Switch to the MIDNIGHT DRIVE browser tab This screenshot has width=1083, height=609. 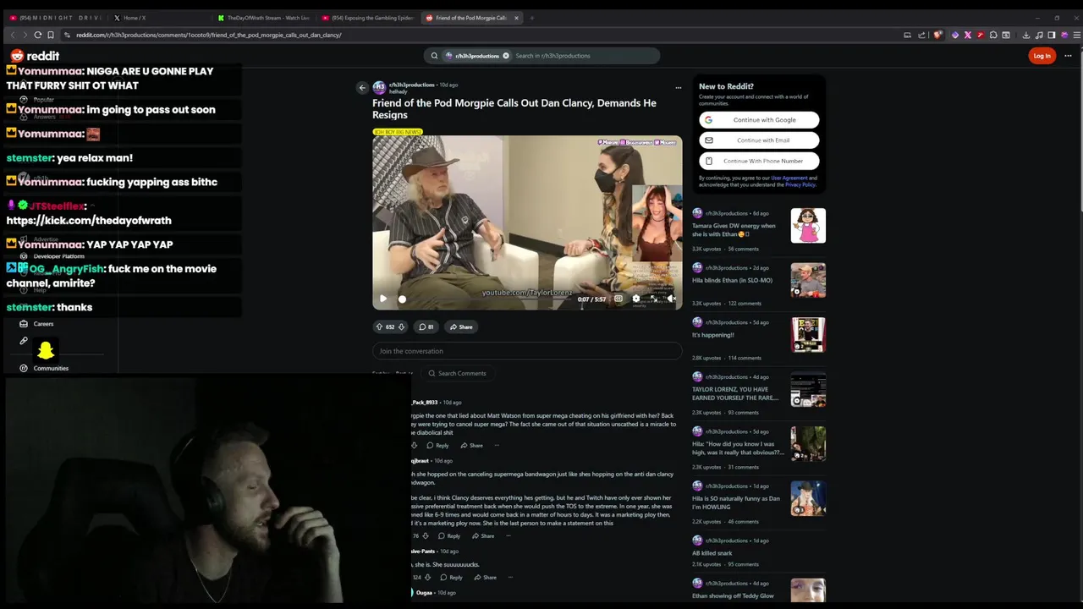point(55,18)
